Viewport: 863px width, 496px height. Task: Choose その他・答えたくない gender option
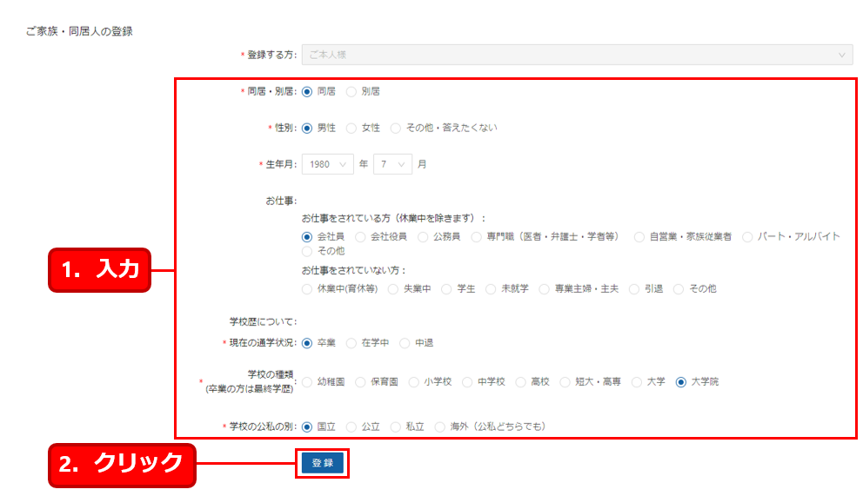click(396, 128)
